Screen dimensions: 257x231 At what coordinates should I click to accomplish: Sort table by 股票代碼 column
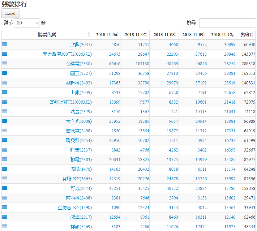click(47, 35)
